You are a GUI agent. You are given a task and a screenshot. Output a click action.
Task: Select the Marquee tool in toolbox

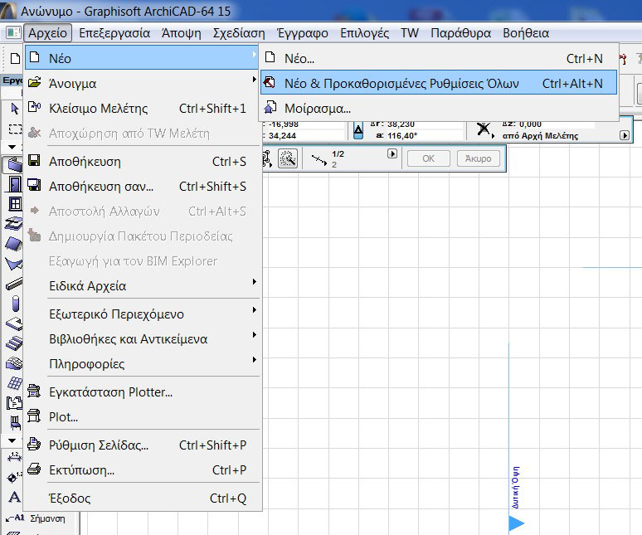[x=15, y=129]
